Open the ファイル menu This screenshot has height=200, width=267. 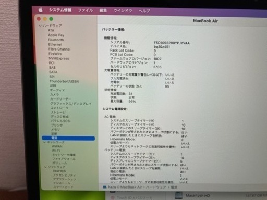(86, 10)
